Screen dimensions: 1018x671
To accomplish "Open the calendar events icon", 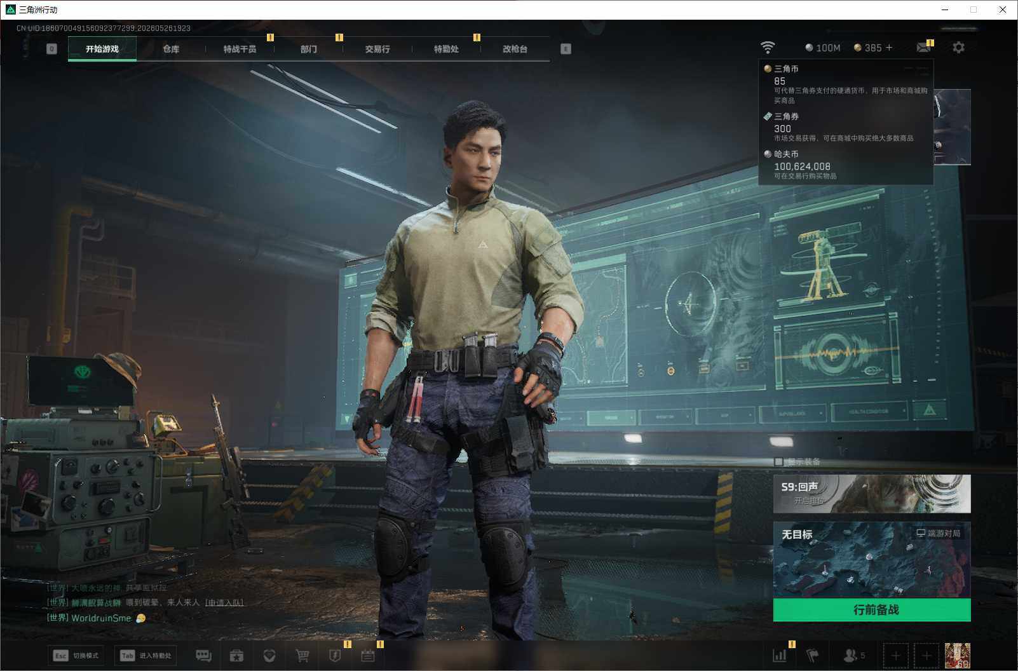I will tap(368, 656).
